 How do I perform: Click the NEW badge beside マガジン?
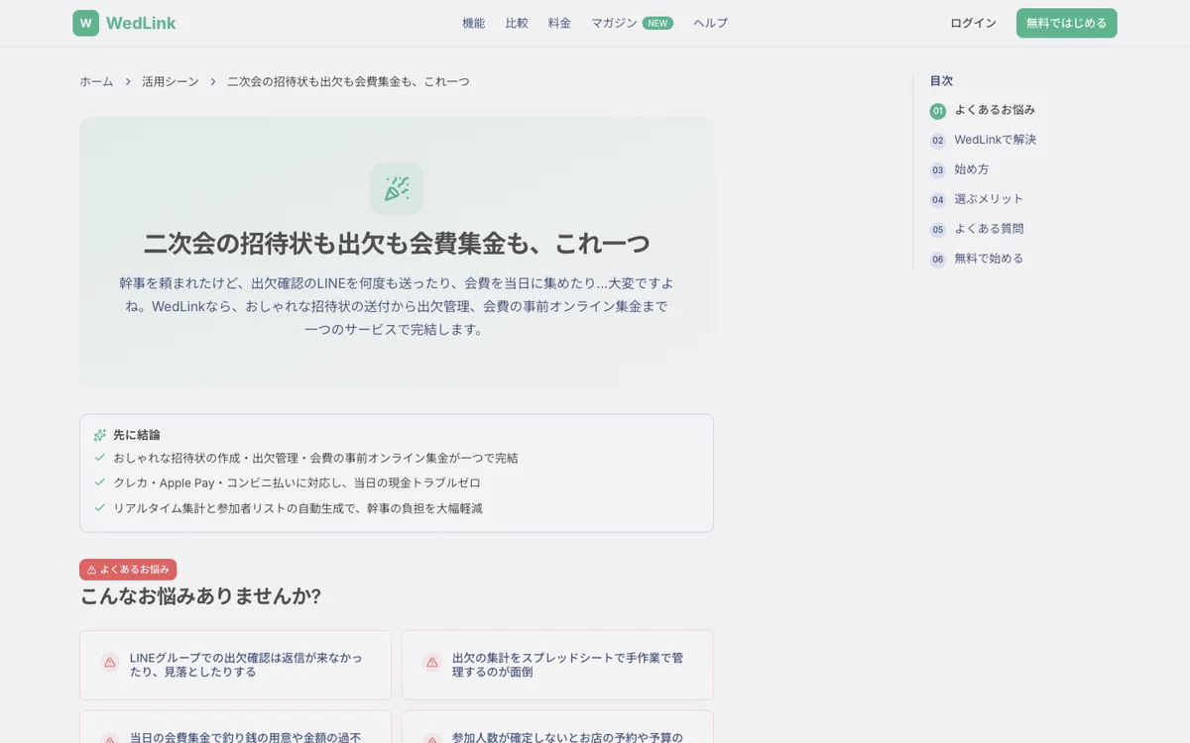(x=657, y=23)
